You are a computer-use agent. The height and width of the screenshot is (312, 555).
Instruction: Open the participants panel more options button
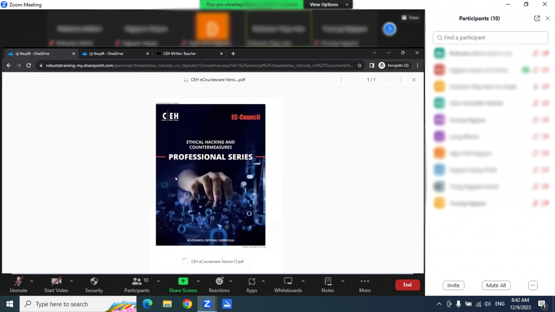point(533,285)
